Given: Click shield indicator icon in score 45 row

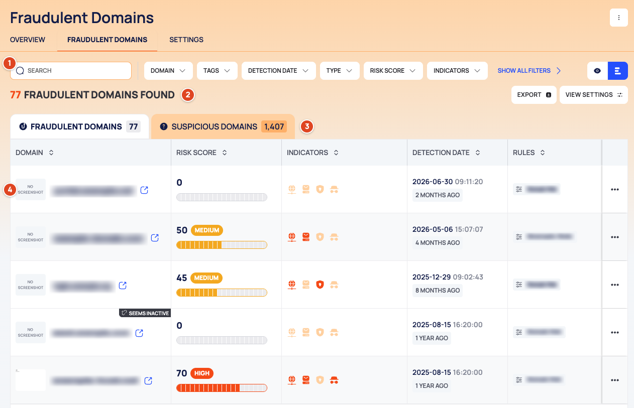Looking at the screenshot, I should point(320,285).
